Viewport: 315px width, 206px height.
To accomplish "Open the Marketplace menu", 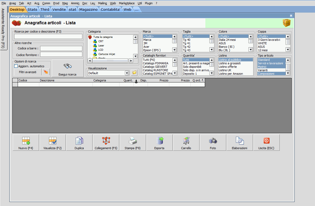I will tap(127, 3).
